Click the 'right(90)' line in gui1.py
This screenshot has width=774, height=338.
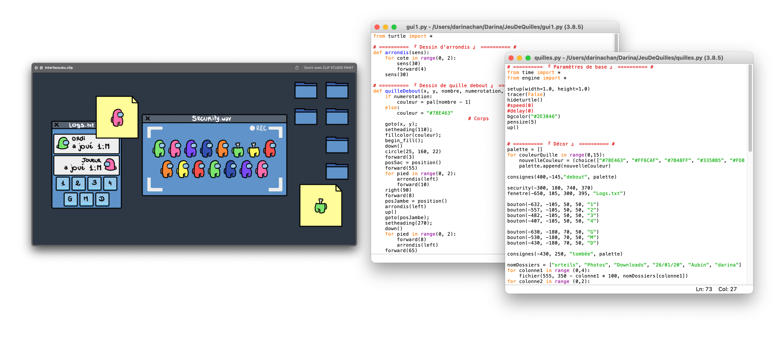(398, 190)
